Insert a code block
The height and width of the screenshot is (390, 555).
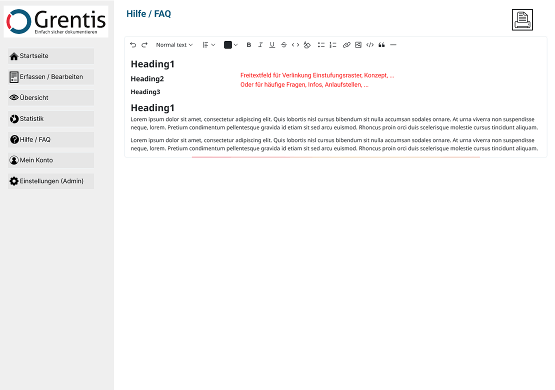pyautogui.click(x=370, y=45)
